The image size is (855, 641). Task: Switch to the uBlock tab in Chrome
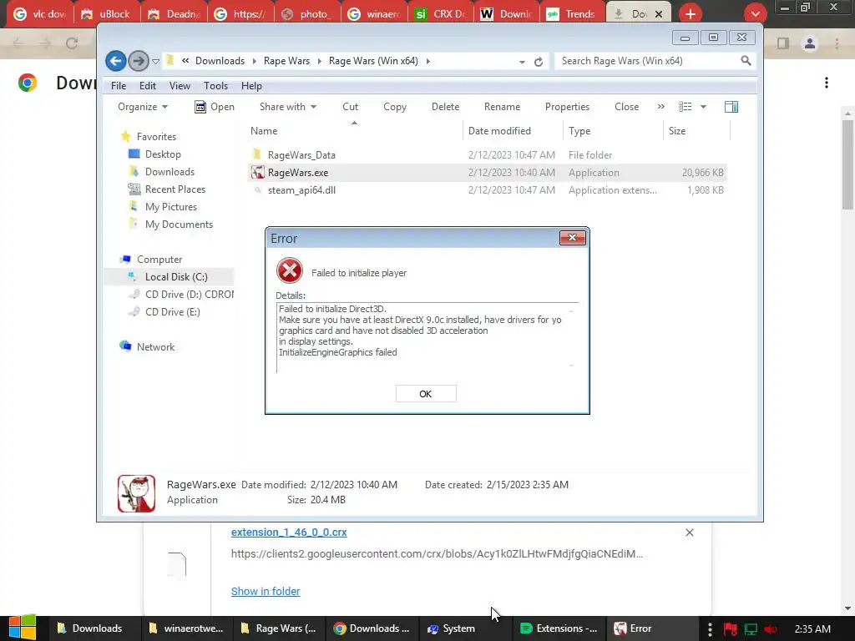(106, 13)
